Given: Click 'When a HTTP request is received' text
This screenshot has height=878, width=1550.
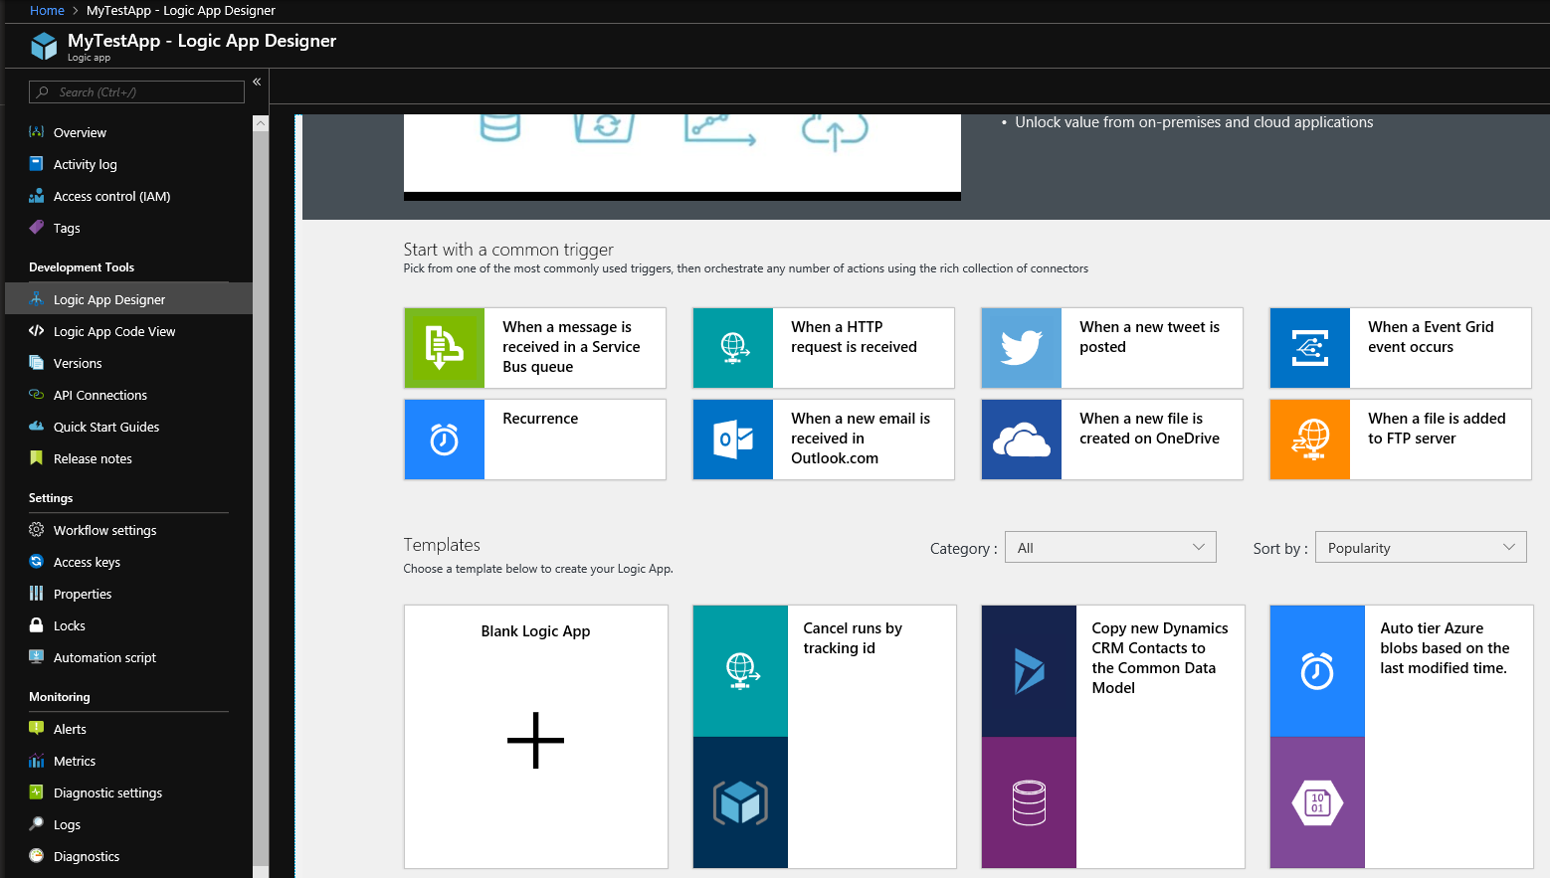Looking at the screenshot, I should pyautogui.click(x=854, y=337).
